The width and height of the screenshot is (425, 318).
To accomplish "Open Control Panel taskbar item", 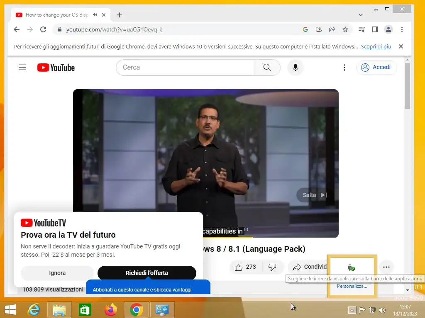I will 162,309.
